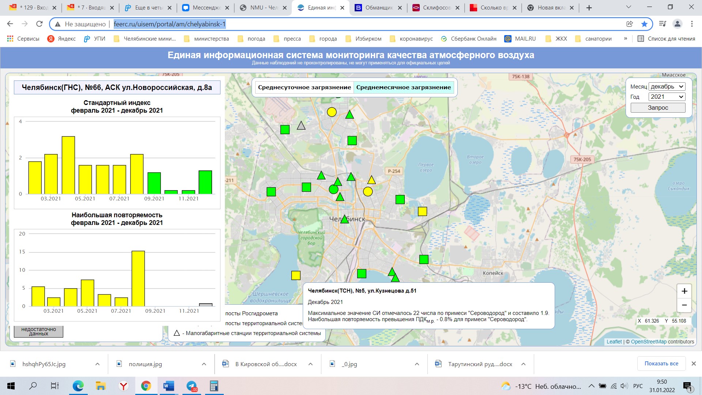This screenshot has width=702, height=395.
Task: Open Windows taskbar search
Action: (33, 386)
